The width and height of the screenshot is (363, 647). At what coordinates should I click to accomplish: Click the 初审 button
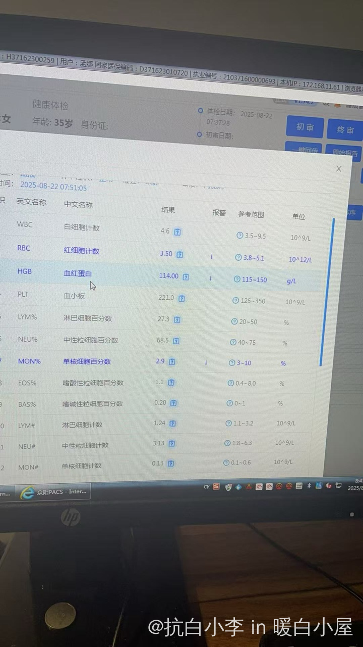(305, 127)
